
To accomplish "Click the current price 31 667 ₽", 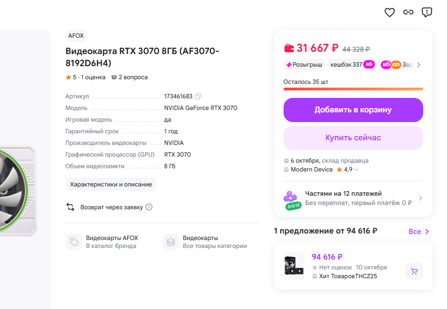I will pyautogui.click(x=317, y=48).
